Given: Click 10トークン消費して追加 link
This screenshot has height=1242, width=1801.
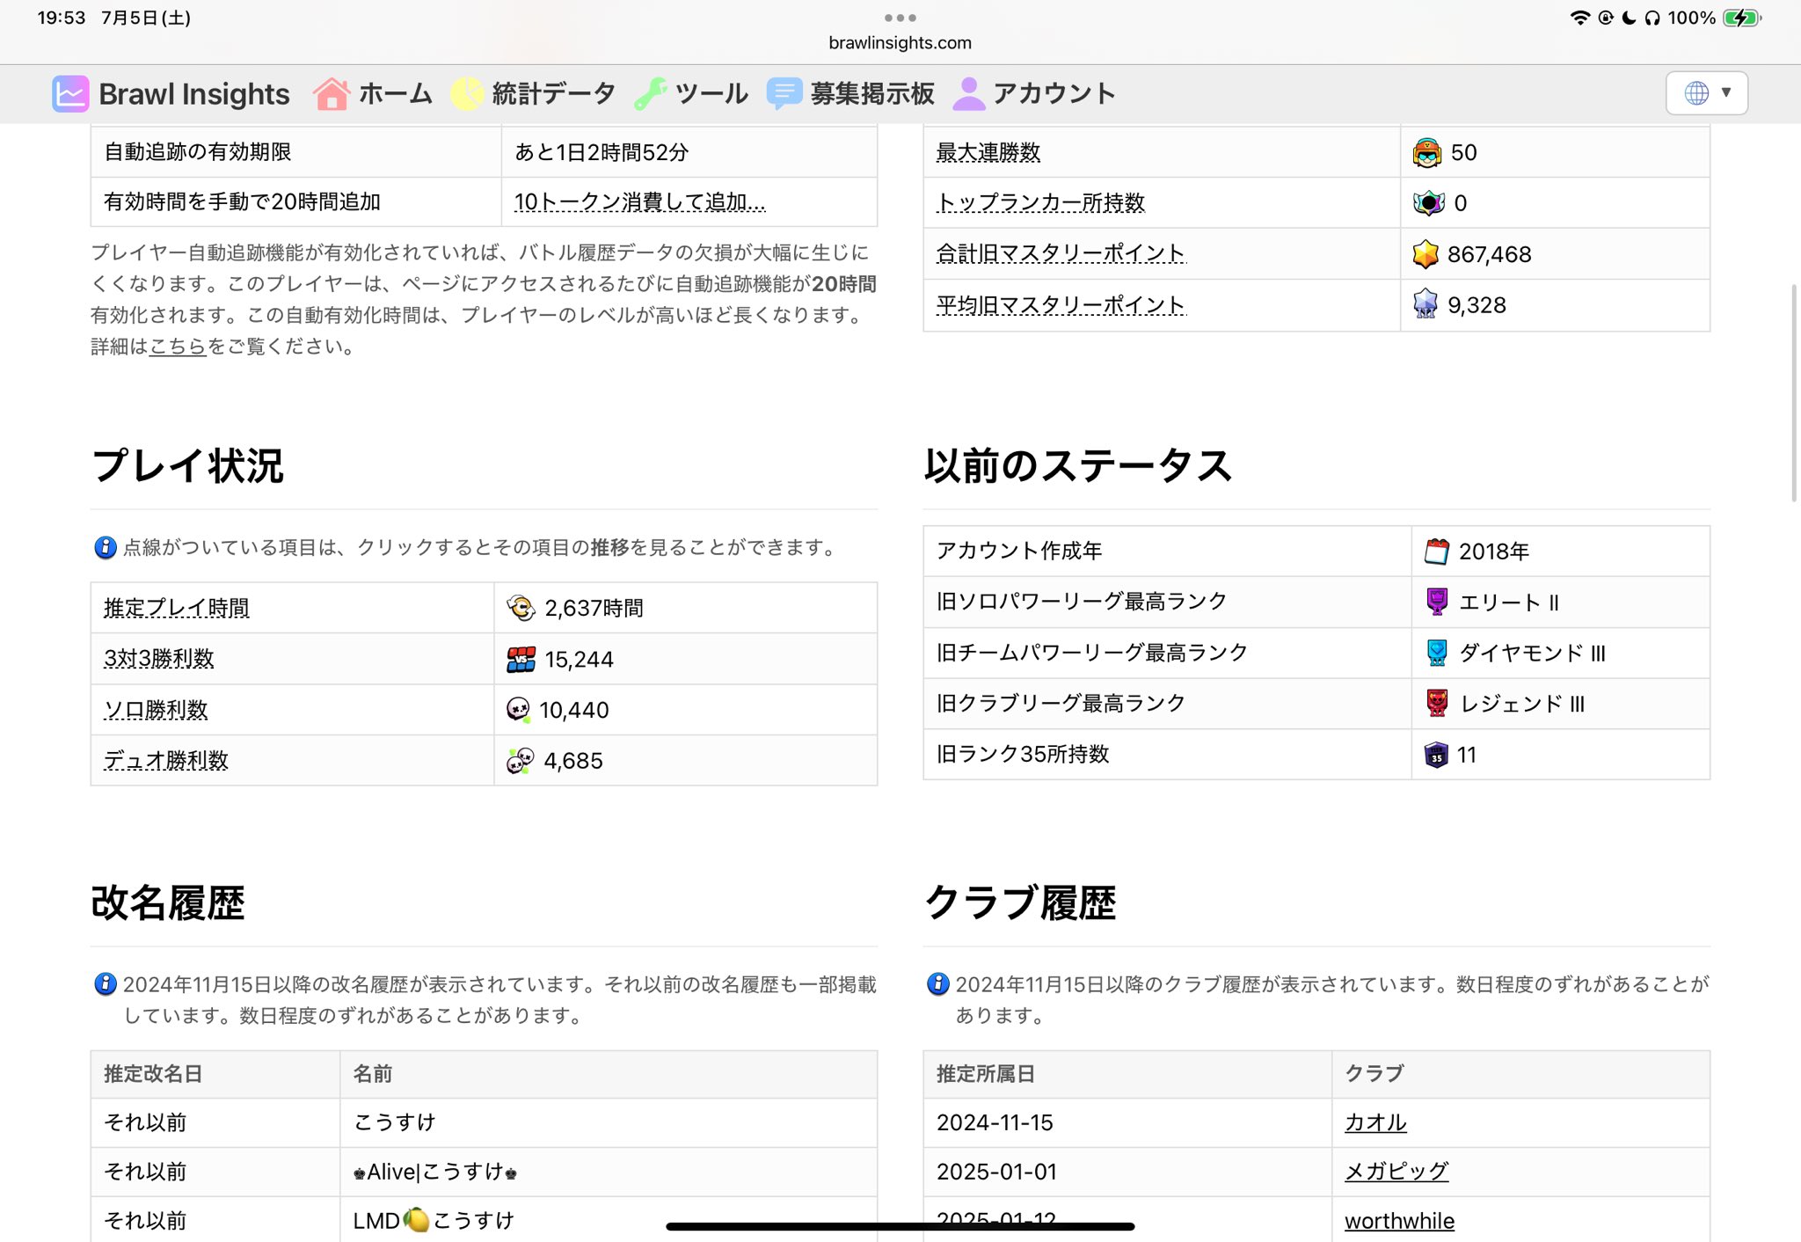Looking at the screenshot, I should click(x=639, y=202).
